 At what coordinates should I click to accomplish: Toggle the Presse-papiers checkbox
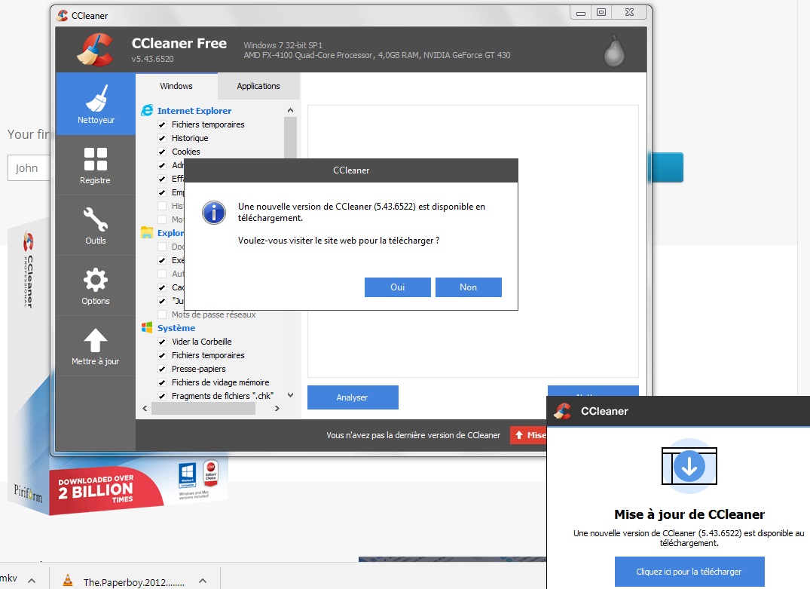click(162, 369)
